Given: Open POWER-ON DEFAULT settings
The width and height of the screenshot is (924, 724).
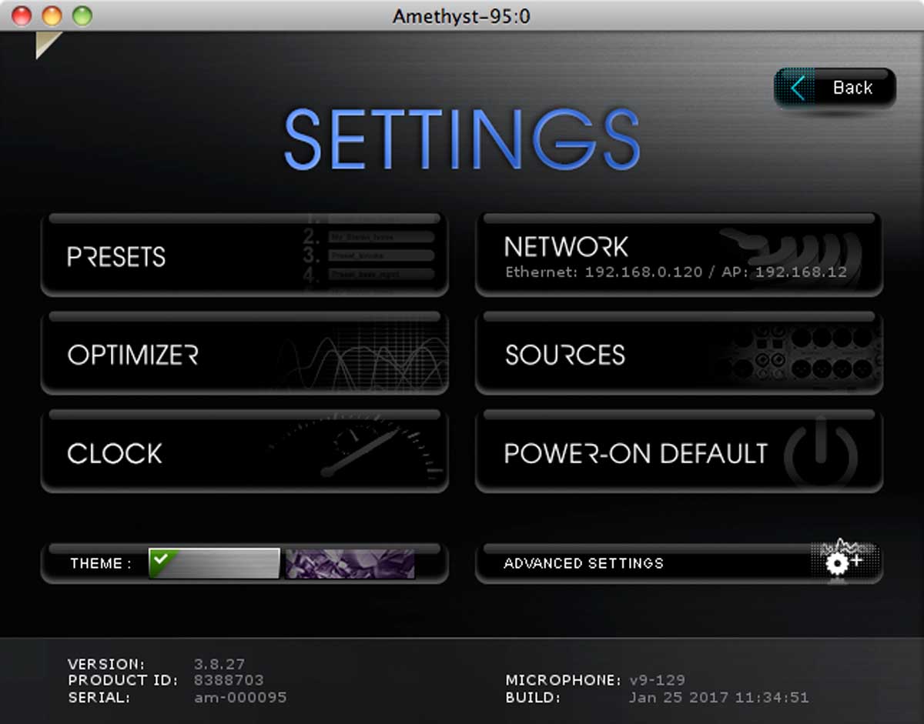Looking at the screenshot, I should (635, 454).
